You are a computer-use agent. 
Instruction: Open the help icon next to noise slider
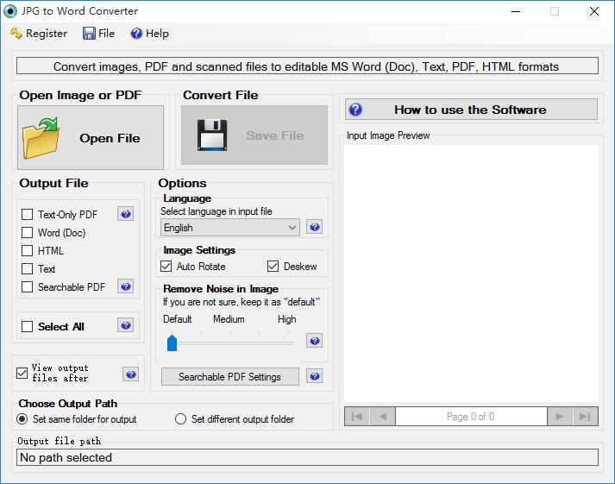314,341
